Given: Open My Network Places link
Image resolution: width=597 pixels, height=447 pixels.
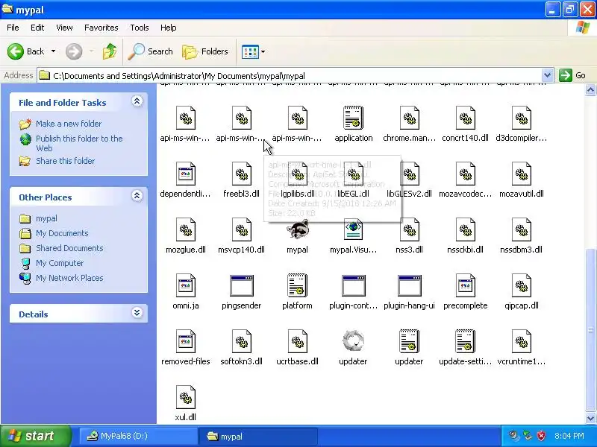Looking at the screenshot, I should [69, 278].
